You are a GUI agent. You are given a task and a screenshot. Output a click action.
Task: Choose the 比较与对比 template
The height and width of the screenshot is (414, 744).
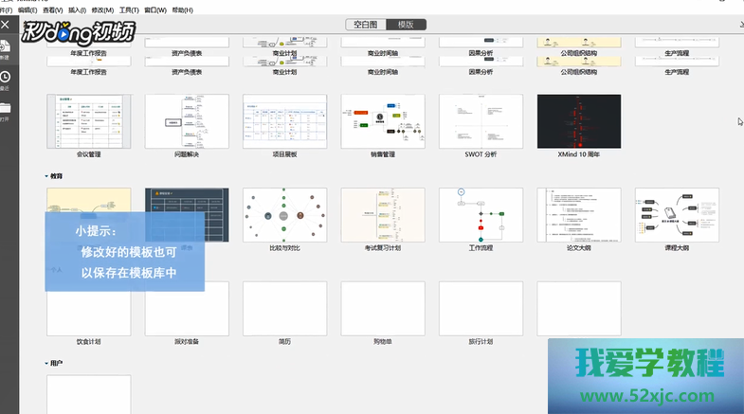(284, 215)
